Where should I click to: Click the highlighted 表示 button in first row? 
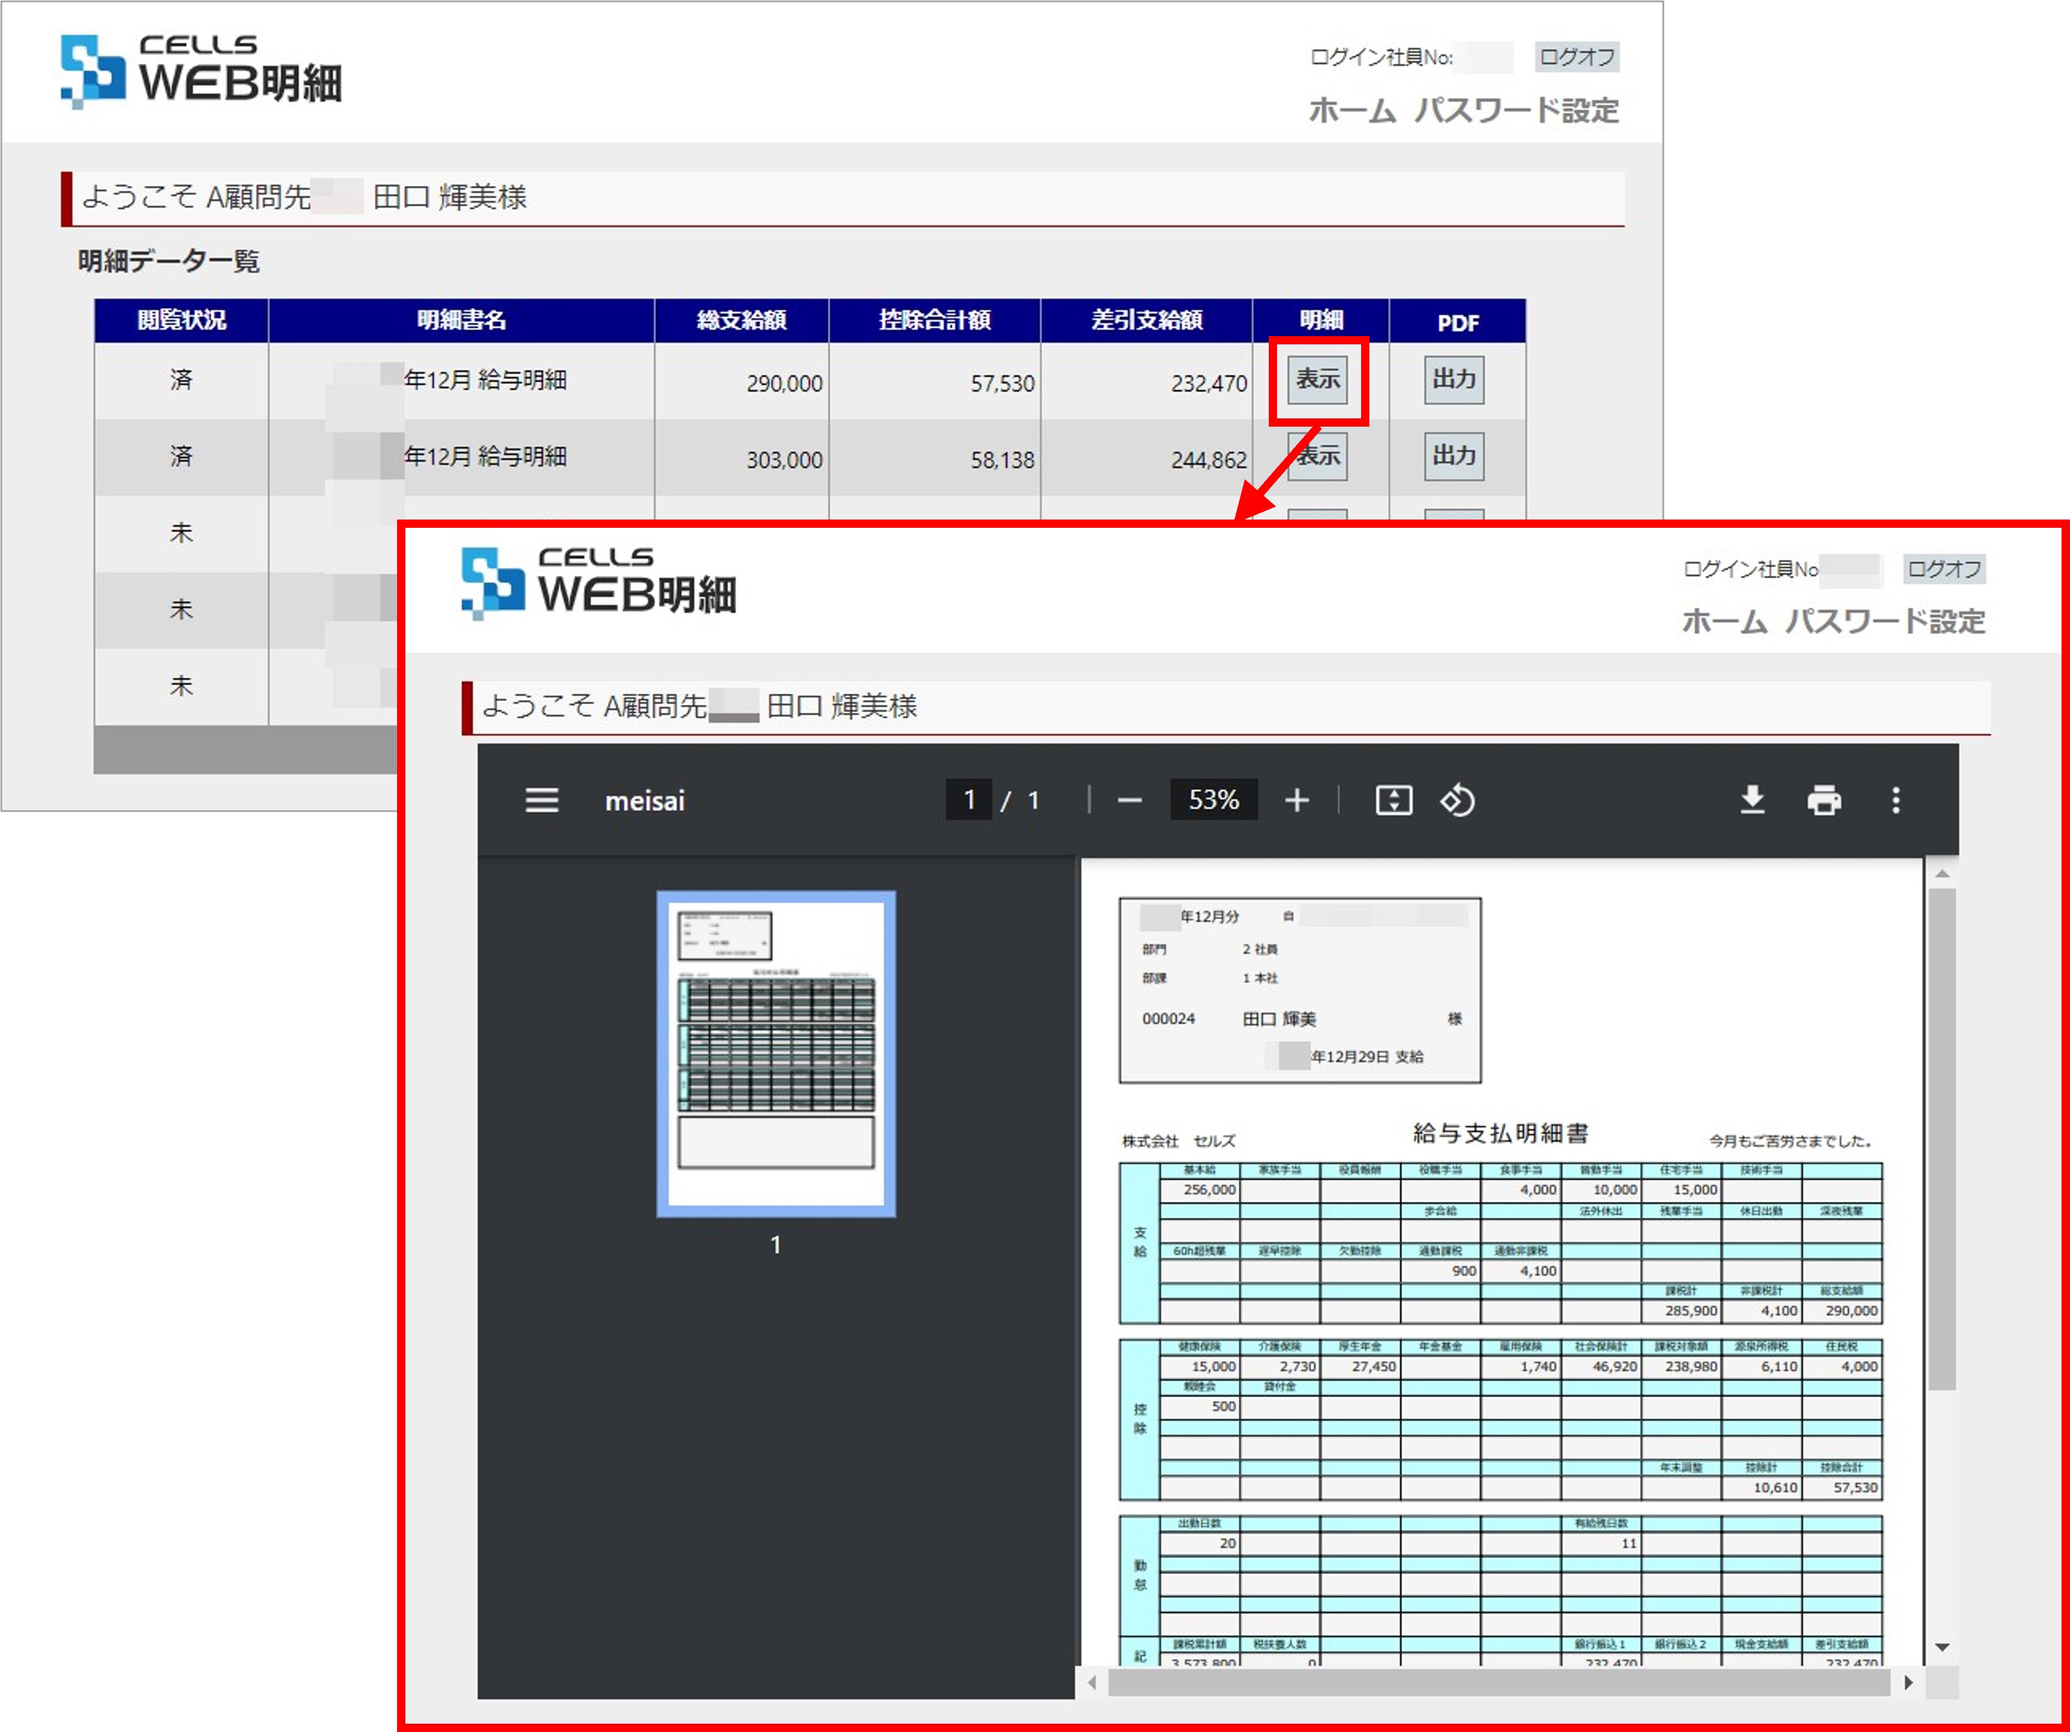[1318, 379]
